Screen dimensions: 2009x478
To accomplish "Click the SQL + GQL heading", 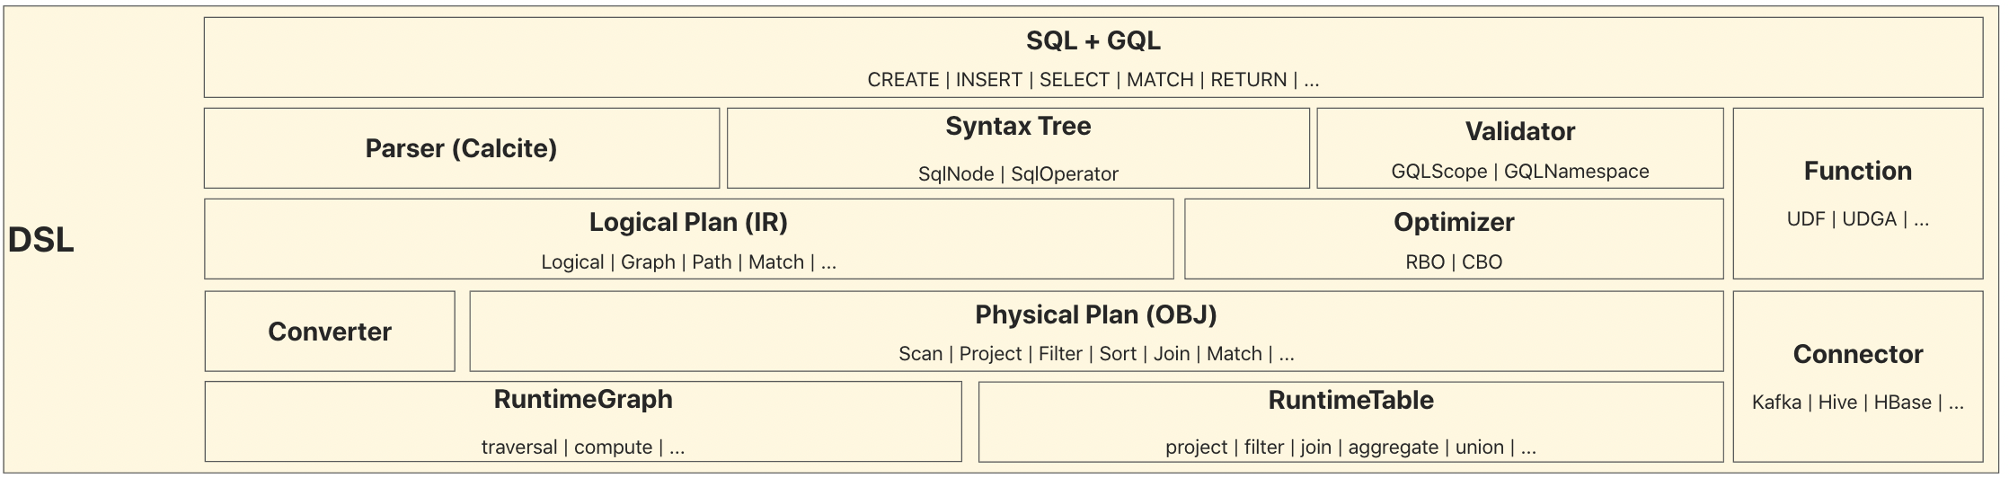I will click(1093, 41).
